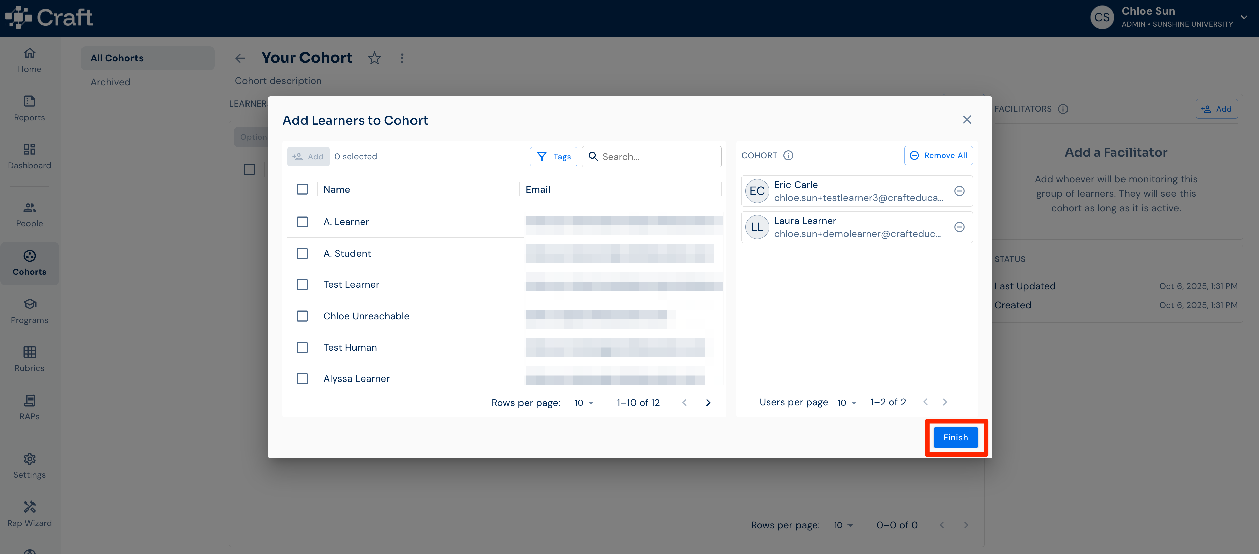Open the People section in the sidebar
The image size is (1259, 554).
pyautogui.click(x=29, y=215)
